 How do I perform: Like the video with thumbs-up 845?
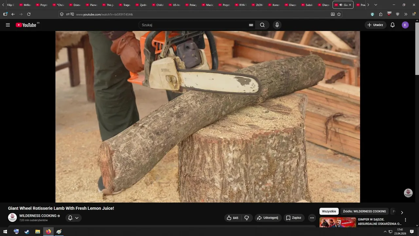click(x=232, y=218)
